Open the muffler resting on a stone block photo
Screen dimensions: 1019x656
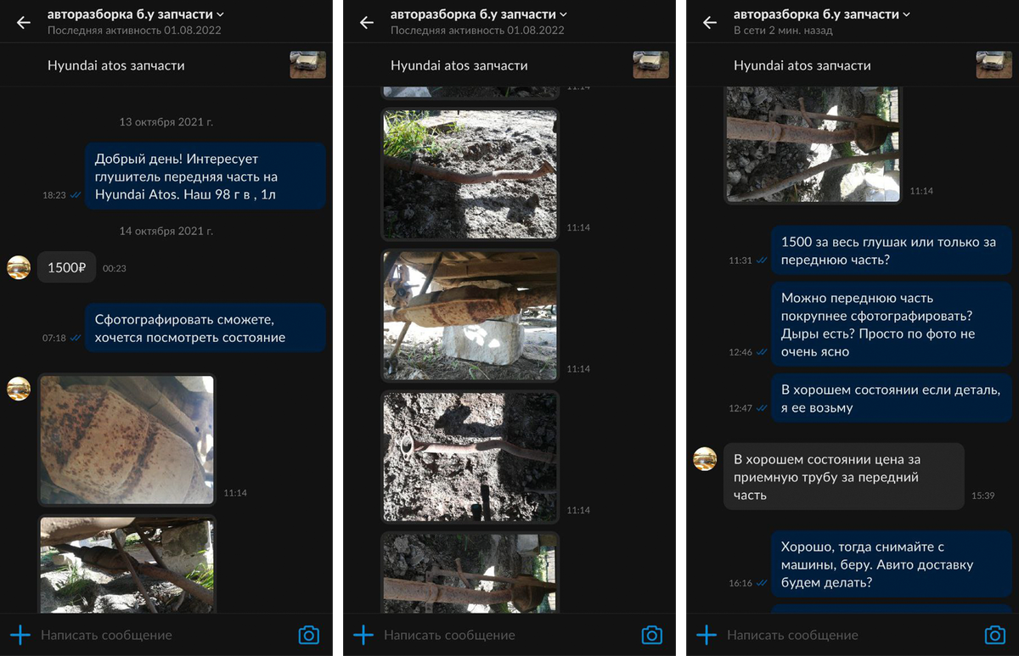tap(470, 315)
